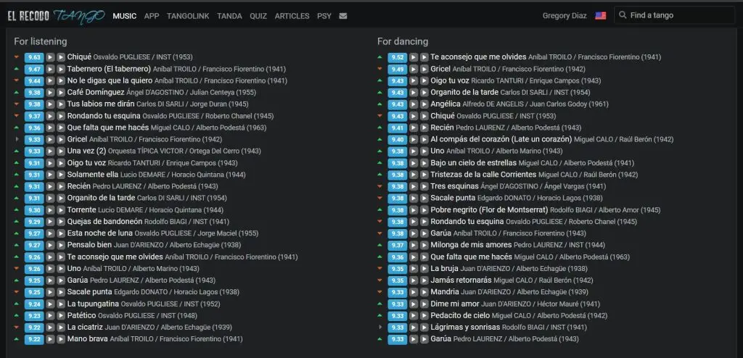Play Tres esquinas, second play button
Image resolution: width=743 pixels, height=358 pixels.
pos(424,186)
